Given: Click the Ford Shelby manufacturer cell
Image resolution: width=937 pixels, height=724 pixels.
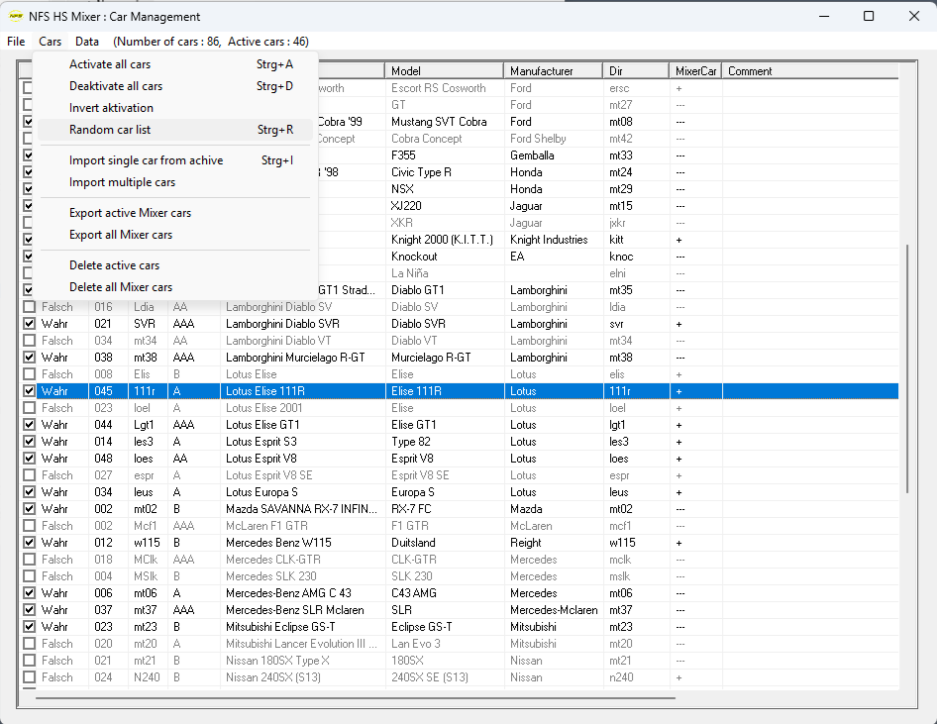Looking at the screenshot, I should point(553,139).
